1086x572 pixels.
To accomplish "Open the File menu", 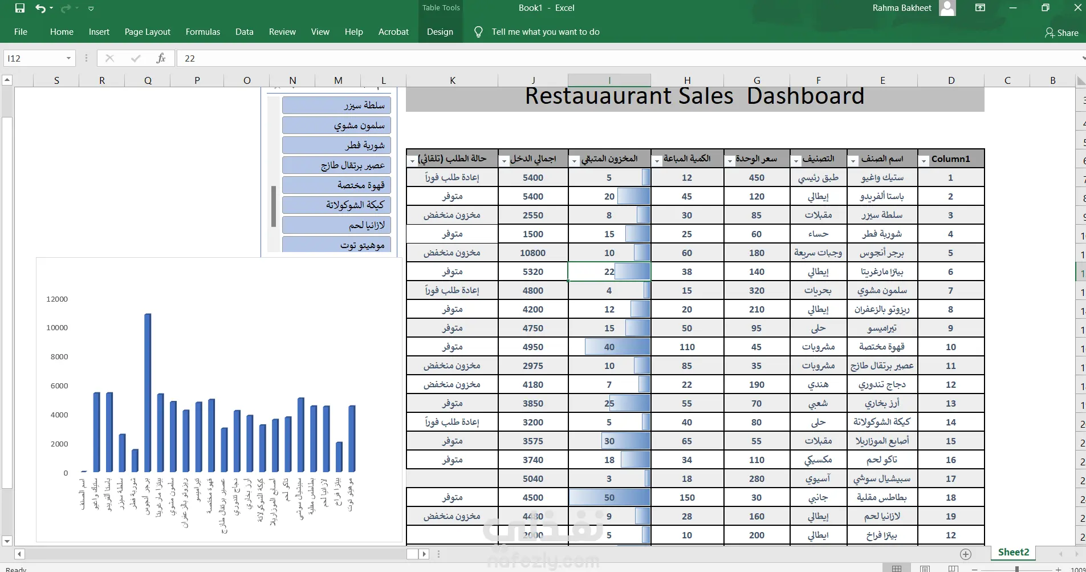I will coord(21,32).
